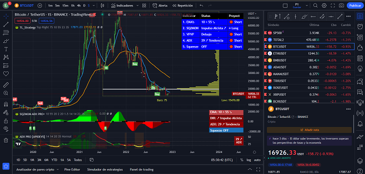Select the text annotation tool
This screenshot has width=365, height=174.
coord(6,49)
